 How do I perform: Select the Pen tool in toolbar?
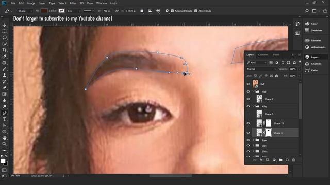coord(4,113)
